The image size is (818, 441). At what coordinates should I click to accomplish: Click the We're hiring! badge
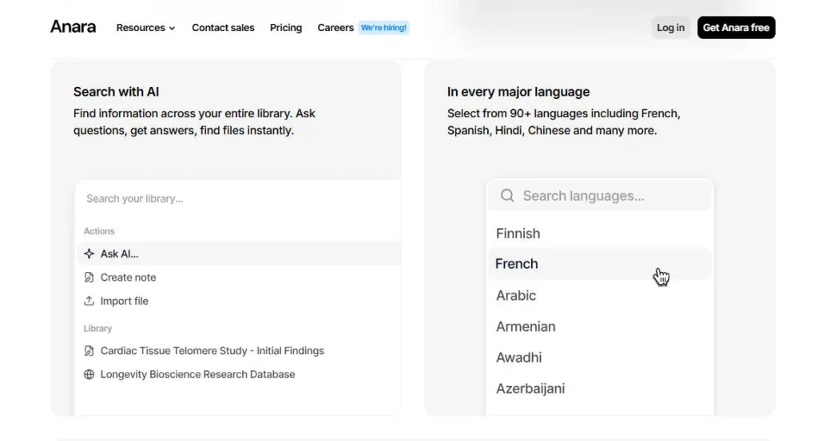pyautogui.click(x=383, y=28)
